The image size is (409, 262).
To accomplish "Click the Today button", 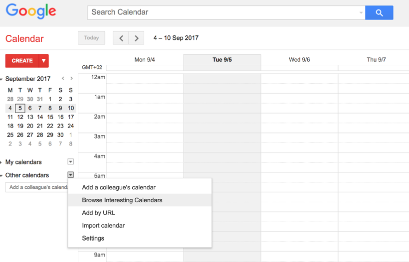I will 91,38.
